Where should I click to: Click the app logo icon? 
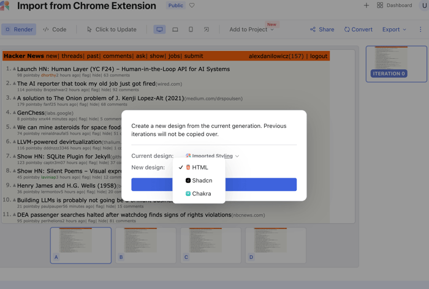click(x=4, y=6)
